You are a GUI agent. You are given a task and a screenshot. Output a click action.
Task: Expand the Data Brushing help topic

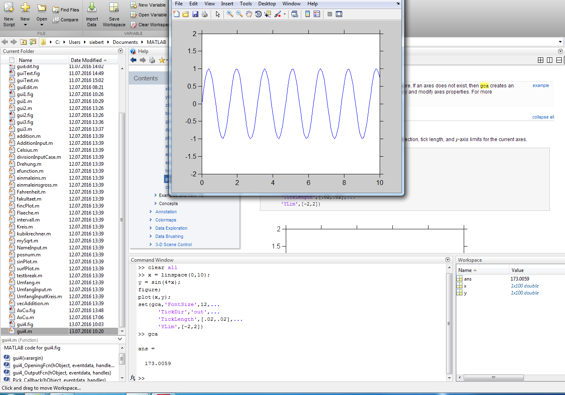[x=150, y=236]
